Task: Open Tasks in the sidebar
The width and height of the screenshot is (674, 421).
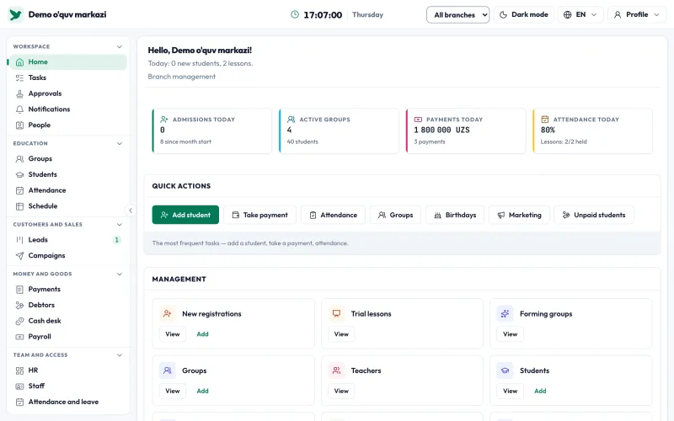Action: [x=68, y=77]
